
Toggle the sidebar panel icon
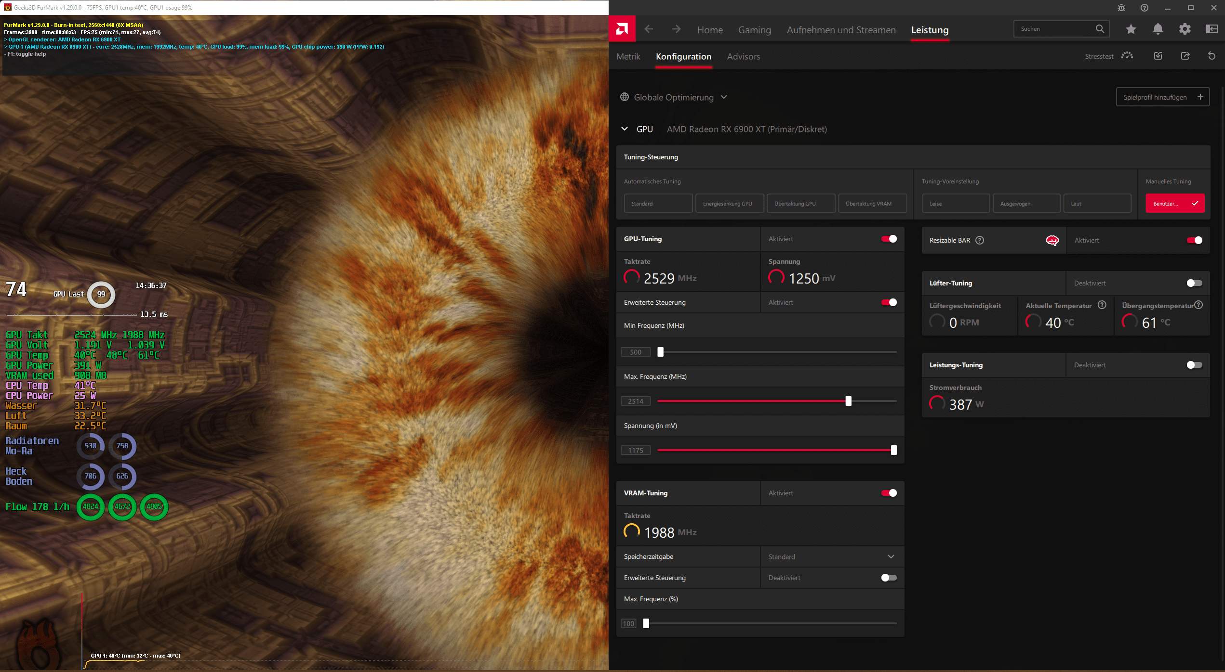tap(1212, 29)
